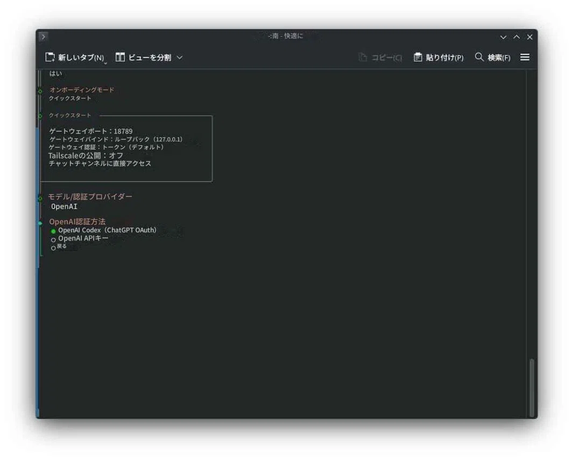The height and width of the screenshot is (461, 573).
Task: Open search with 検索(F)
Action: [x=493, y=58]
